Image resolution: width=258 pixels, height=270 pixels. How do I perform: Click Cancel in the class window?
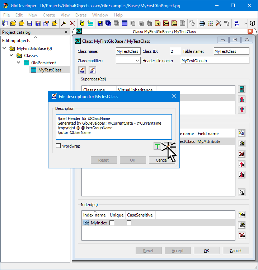pyautogui.click(x=236, y=251)
